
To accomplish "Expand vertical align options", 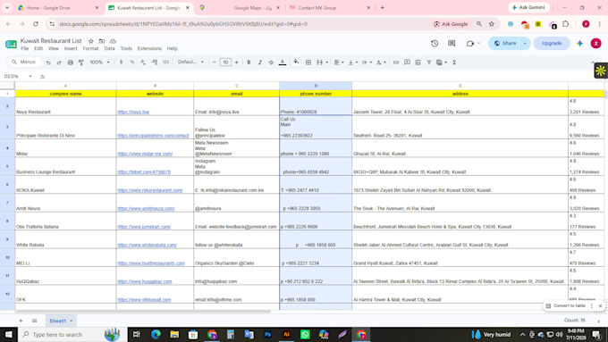I will point(357,63).
